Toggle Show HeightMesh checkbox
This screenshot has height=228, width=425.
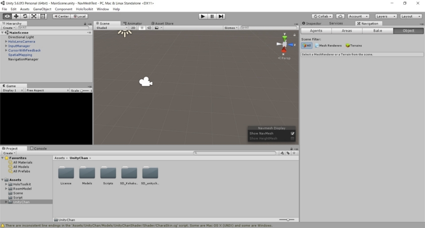coord(293,139)
